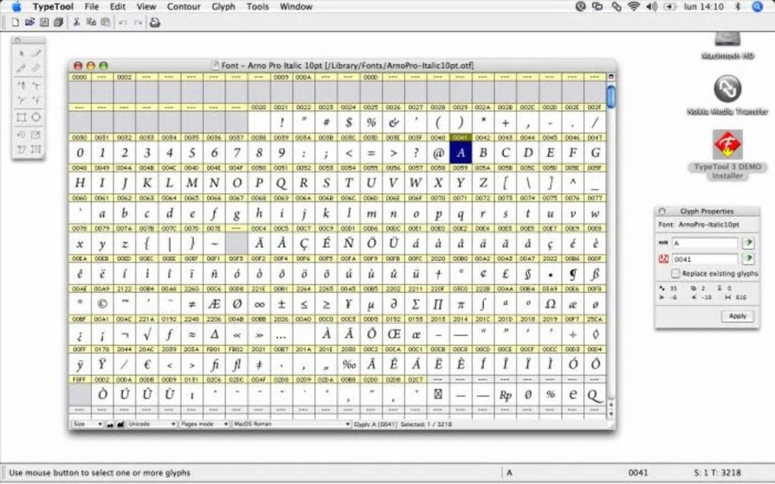Select the glyph cell B
The height and width of the screenshot is (484, 775).
483,153
